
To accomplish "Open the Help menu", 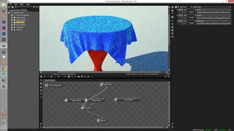I will click(x=28, y=4).
